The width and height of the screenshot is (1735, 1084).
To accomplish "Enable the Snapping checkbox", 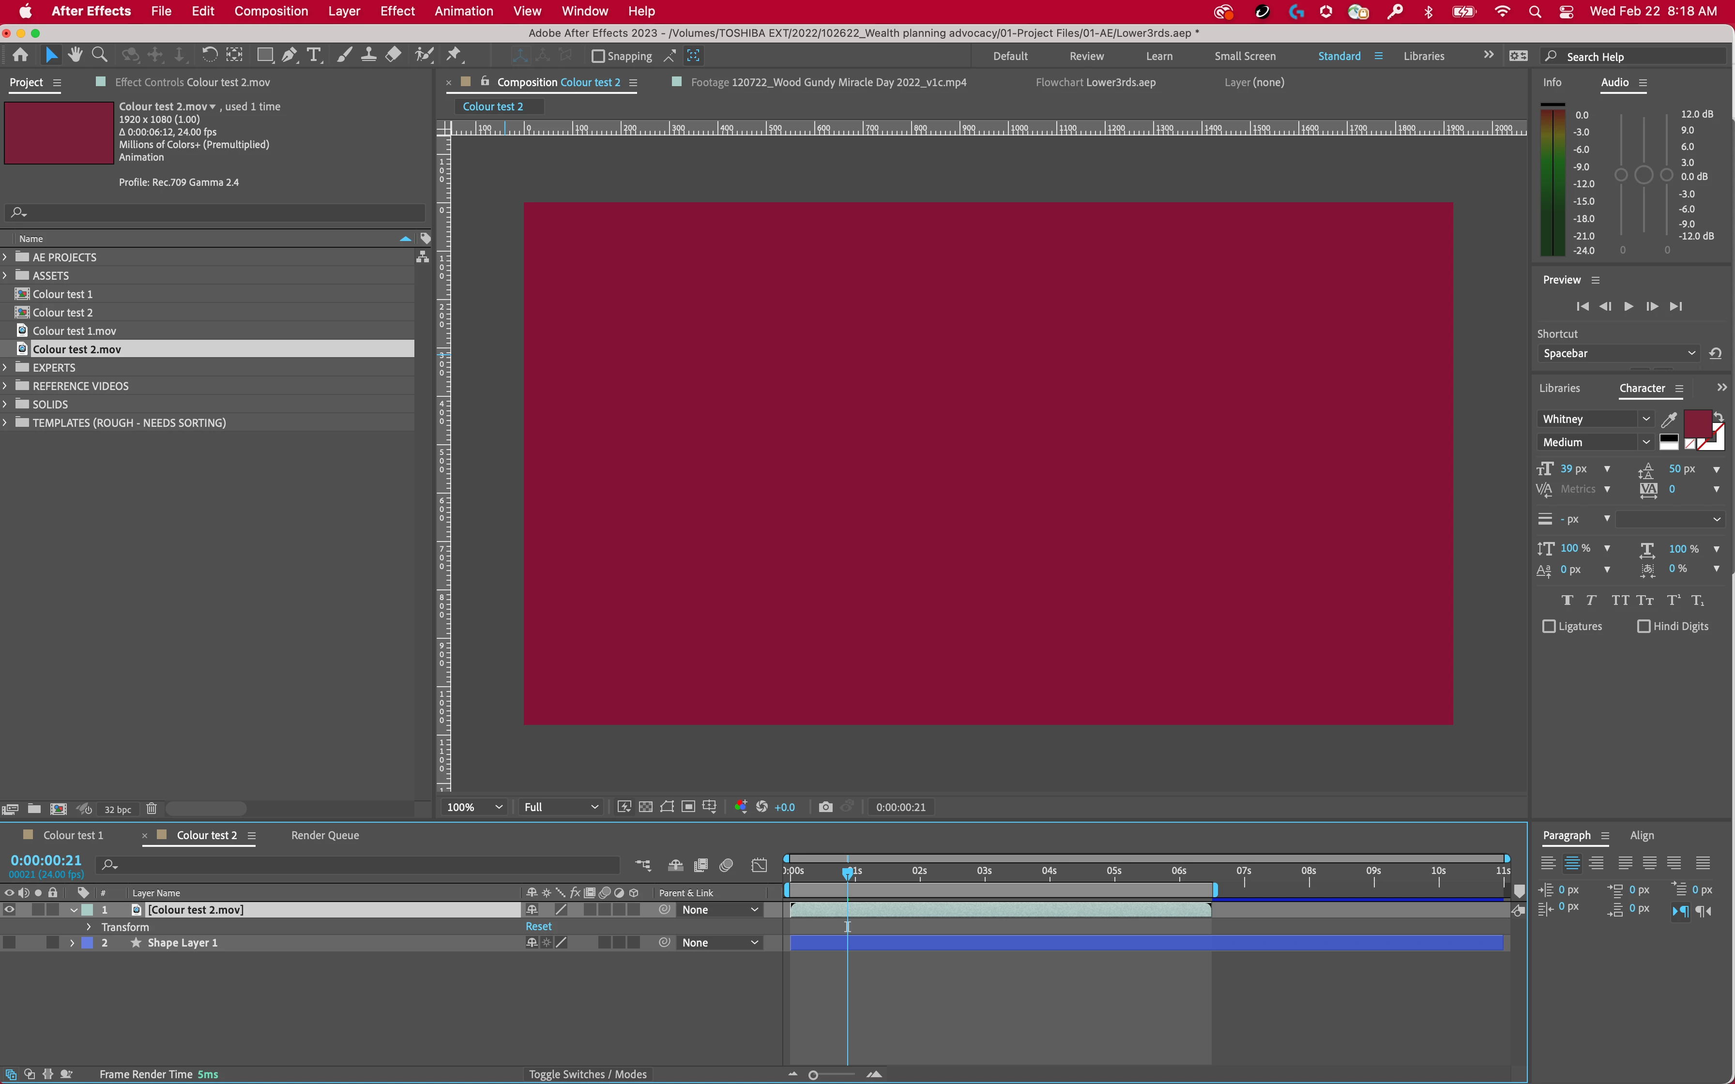I will point(598,56).
